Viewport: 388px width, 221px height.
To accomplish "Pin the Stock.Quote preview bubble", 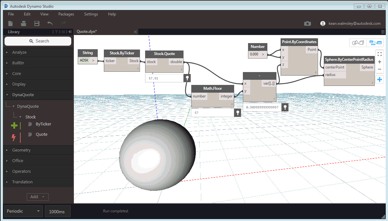I will (187, 78).
